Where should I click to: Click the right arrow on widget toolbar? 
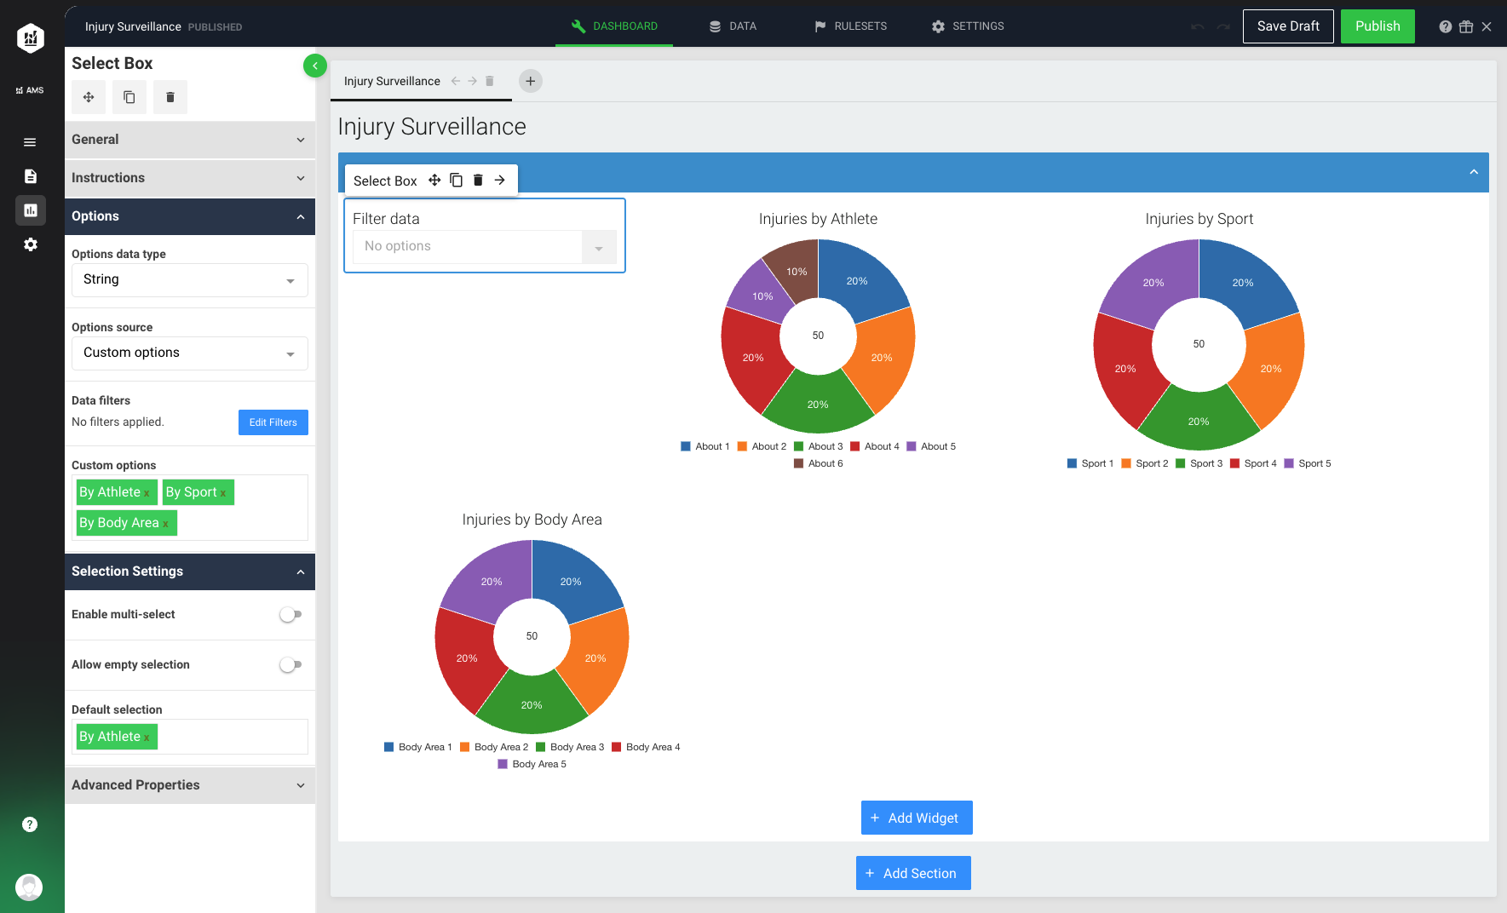pos(500,180)
